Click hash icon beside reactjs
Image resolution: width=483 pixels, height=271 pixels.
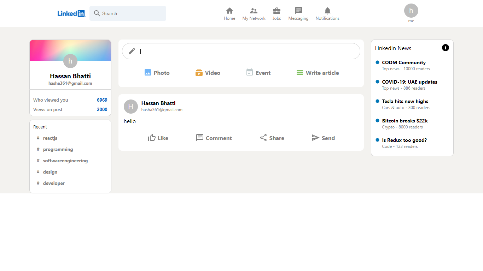tap(38, 138)
